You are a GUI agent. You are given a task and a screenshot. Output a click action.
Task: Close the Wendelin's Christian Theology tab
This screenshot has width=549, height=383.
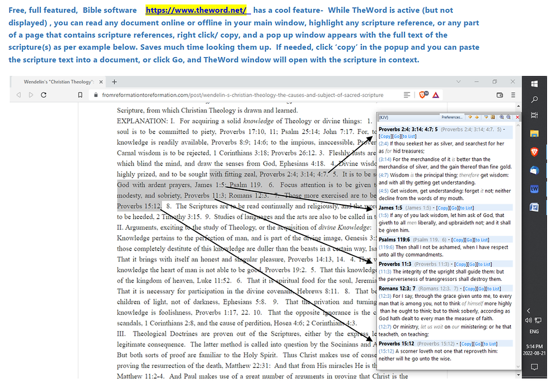[101, 82]
